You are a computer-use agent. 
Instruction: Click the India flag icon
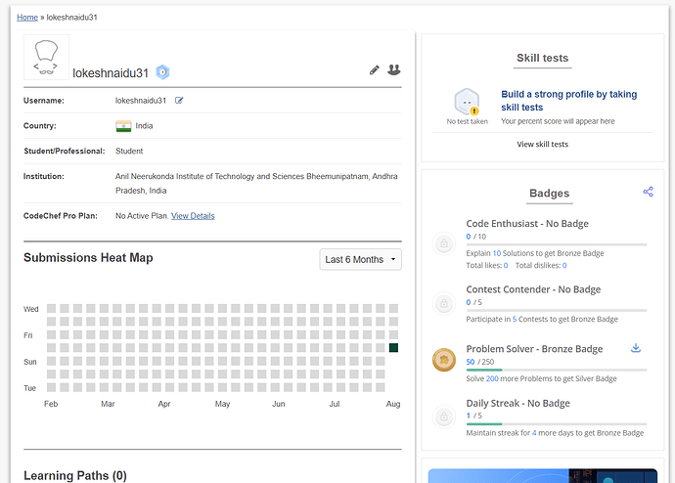pyautogui.click(x=123, y=126)
